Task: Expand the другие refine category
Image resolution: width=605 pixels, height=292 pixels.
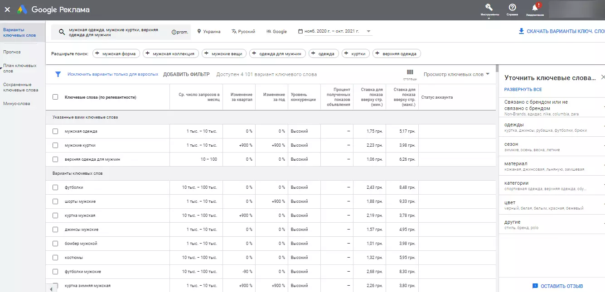Action: [x=552, y=225]
